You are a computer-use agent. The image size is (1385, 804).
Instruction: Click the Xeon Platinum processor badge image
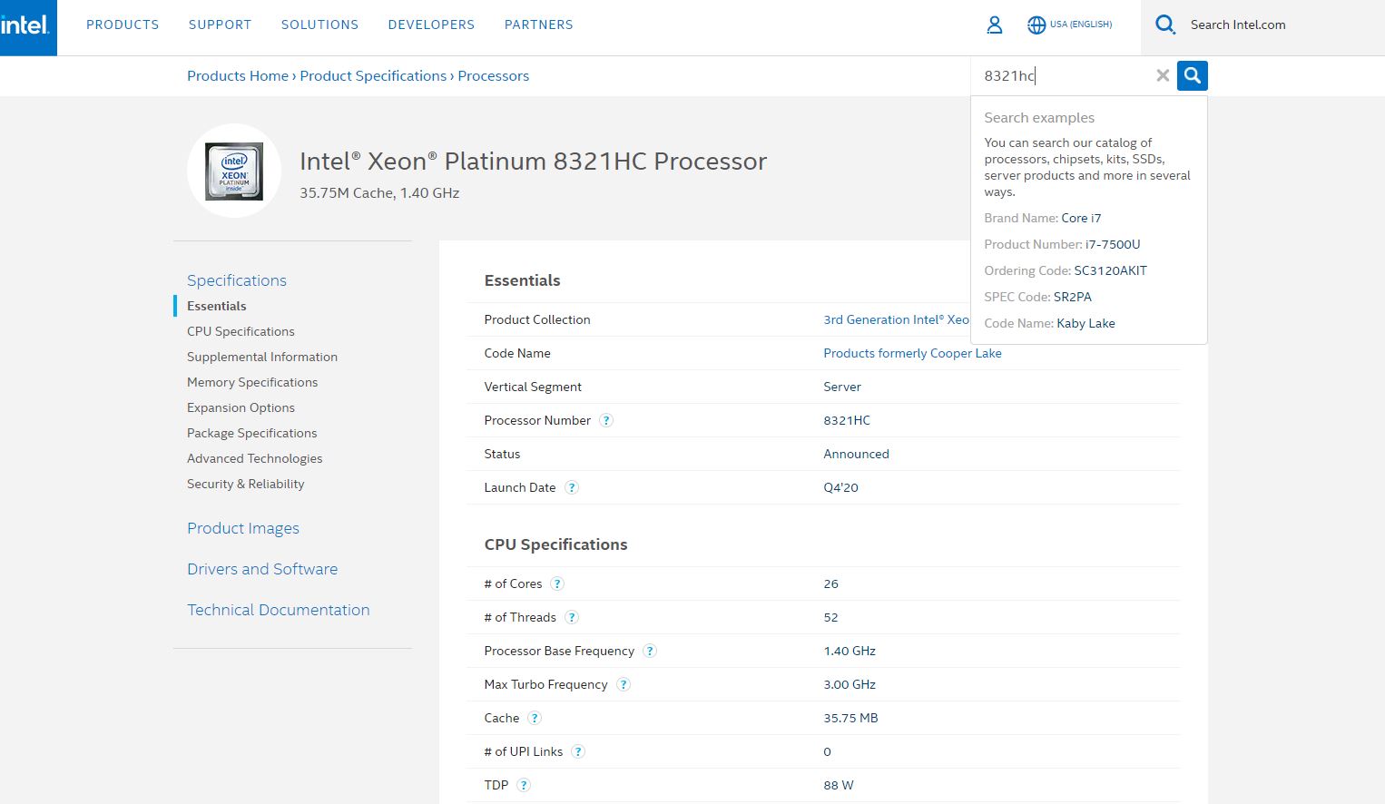(x=234, y=171)
